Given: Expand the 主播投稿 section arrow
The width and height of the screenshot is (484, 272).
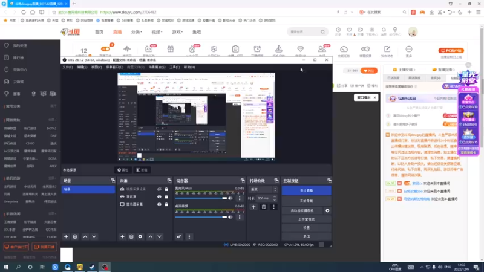Looking at the screenshot, I should click(x=414, y=70).
